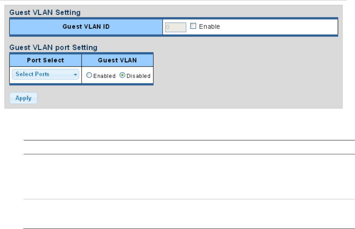Click the Enable checkbox square box
Image resolution: width=355 pixels, height=229 pixels.
click(x=193, y=26)
